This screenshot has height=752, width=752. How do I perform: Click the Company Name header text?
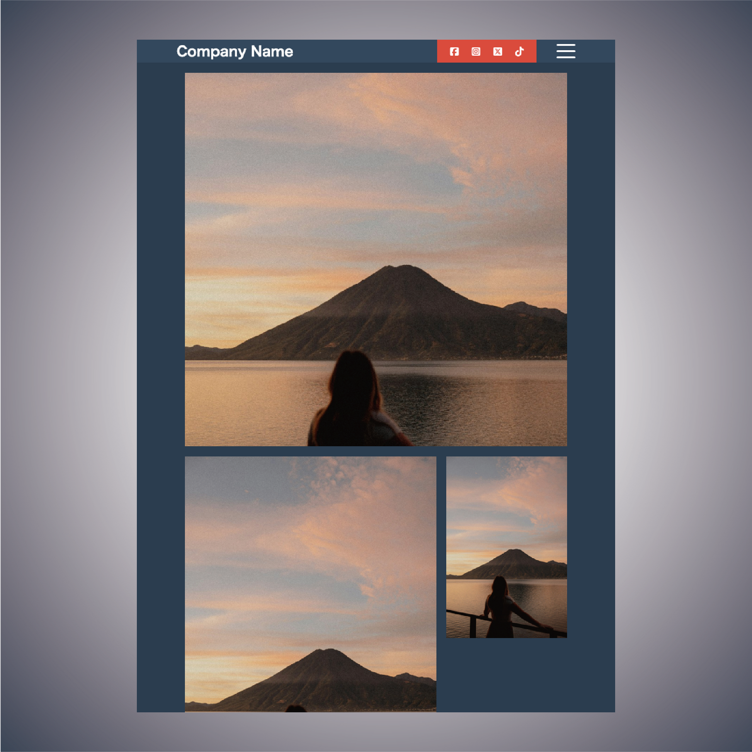tap(235, 51)
